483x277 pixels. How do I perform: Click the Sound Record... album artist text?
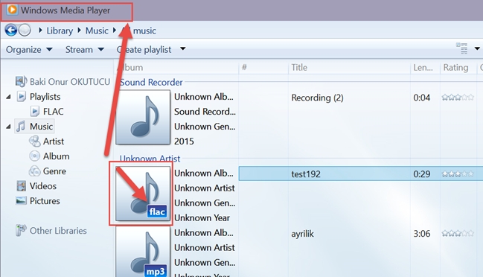[x=205, y=112]
